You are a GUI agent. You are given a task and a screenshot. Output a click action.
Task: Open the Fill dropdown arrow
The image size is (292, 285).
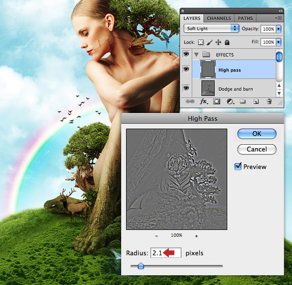click(x=278, y=42)
